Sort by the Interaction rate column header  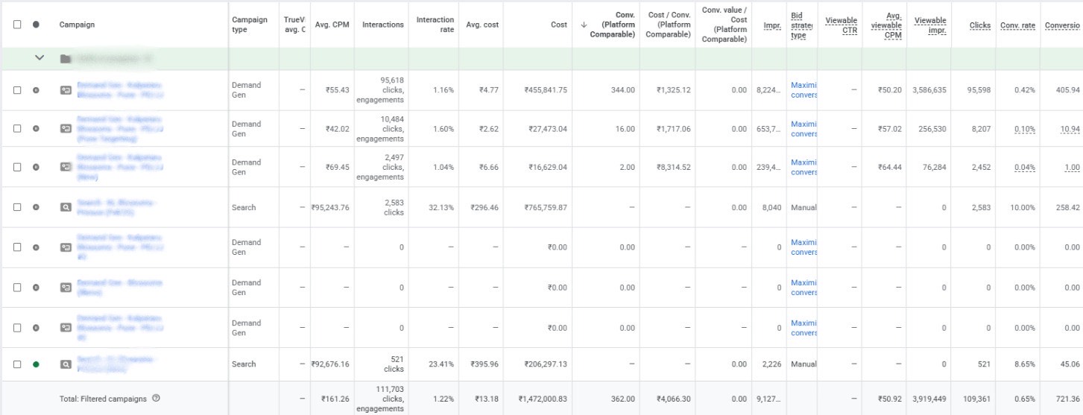click(x=435, y=25)
